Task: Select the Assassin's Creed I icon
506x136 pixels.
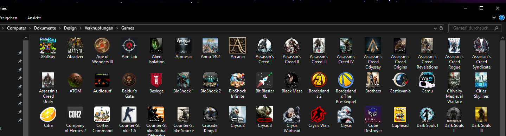Action: point(265,46)
